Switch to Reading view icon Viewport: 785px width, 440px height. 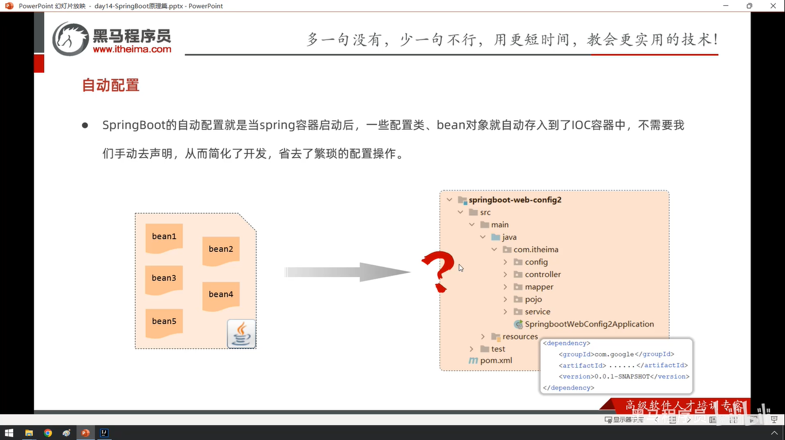[x=754, y=420]
